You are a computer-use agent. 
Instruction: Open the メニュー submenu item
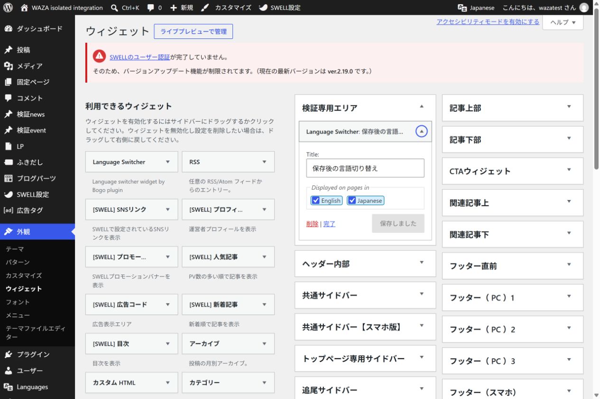click(x=18, y=315)
